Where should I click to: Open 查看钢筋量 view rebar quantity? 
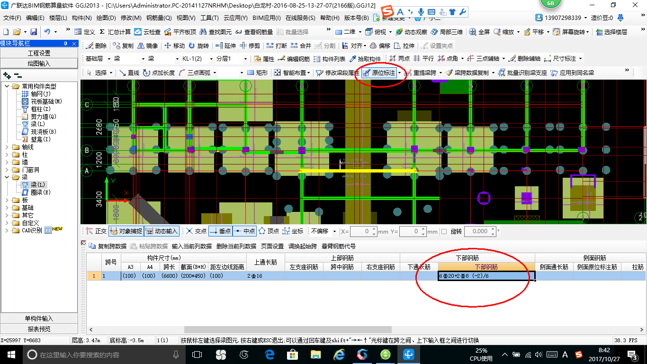[254, 32]
